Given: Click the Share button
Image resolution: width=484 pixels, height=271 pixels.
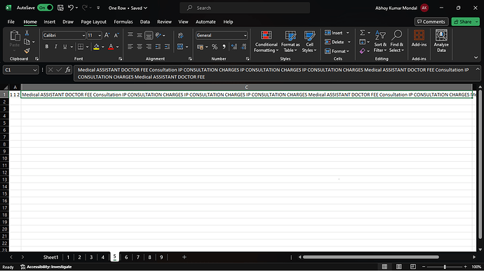Looking at the screenshot, I should tap(463, 22).
